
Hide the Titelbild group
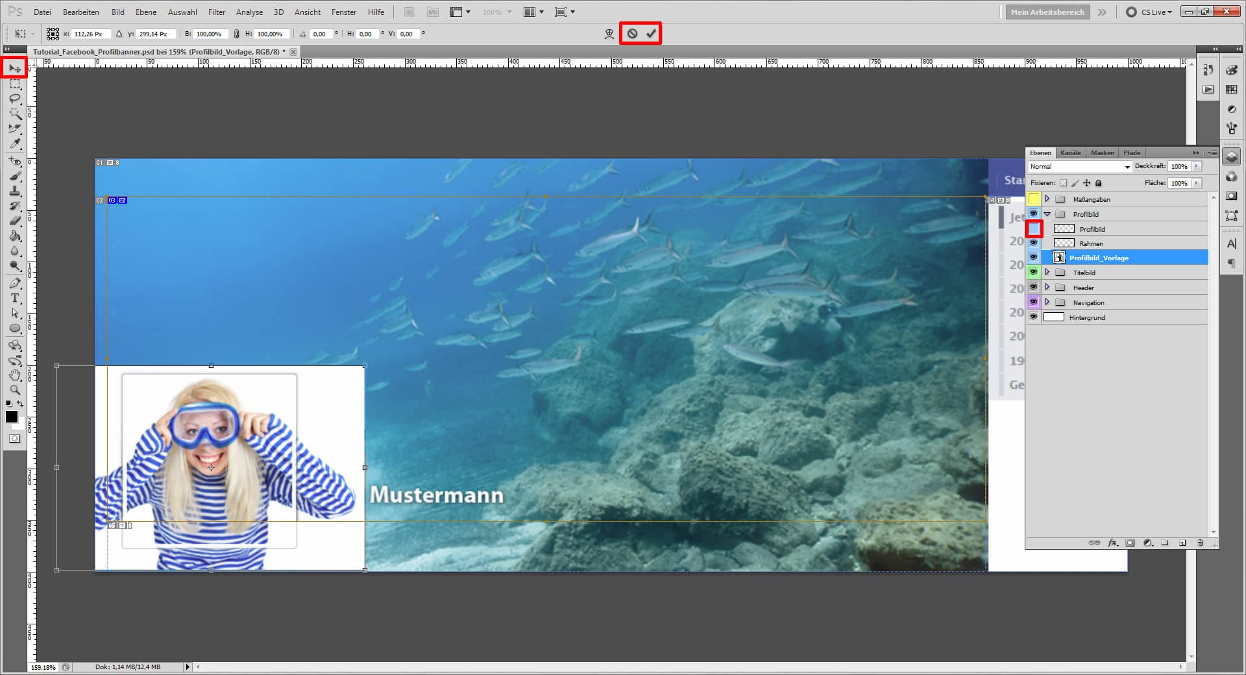(1034, 272)
